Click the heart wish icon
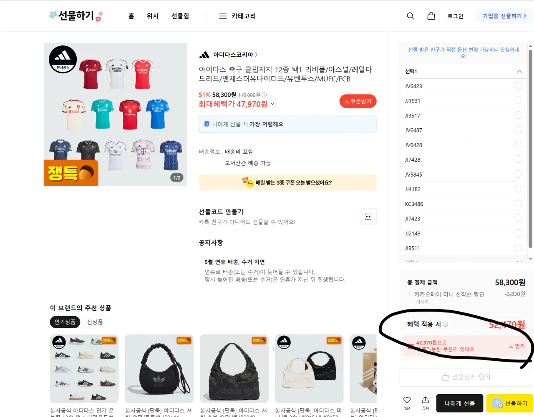Screen dimensions: 534x417 pyautogui.click(x=407, y=400)
